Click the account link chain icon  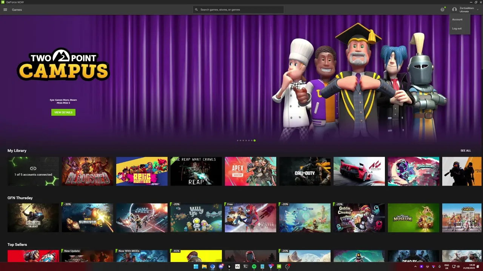coord(33,168)
